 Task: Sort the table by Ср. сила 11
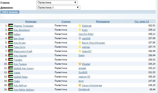(142, 22)
